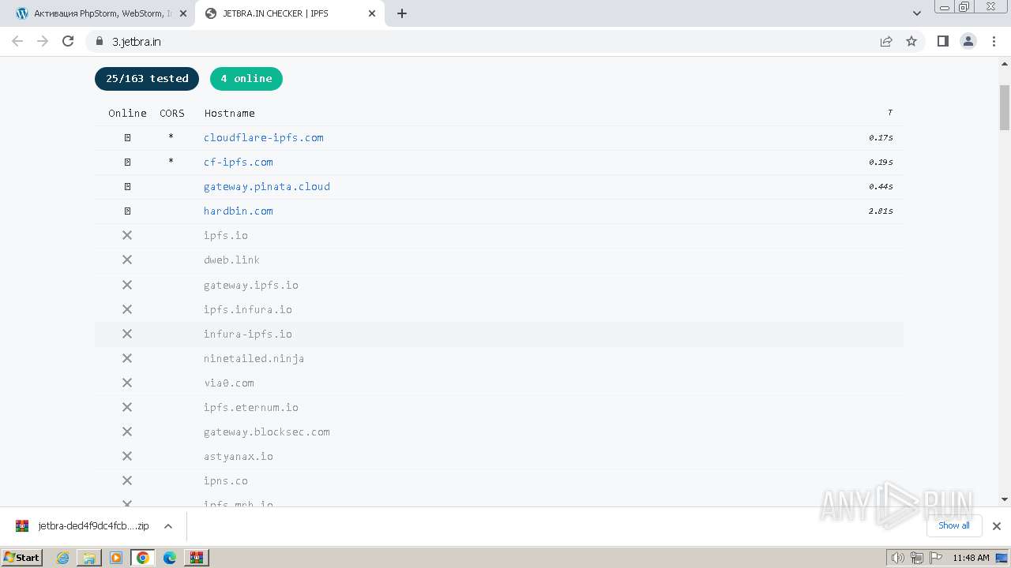Click the 2.81s response time value
The width and height of the screenshot is (1011, 568).
click(881, 211)
